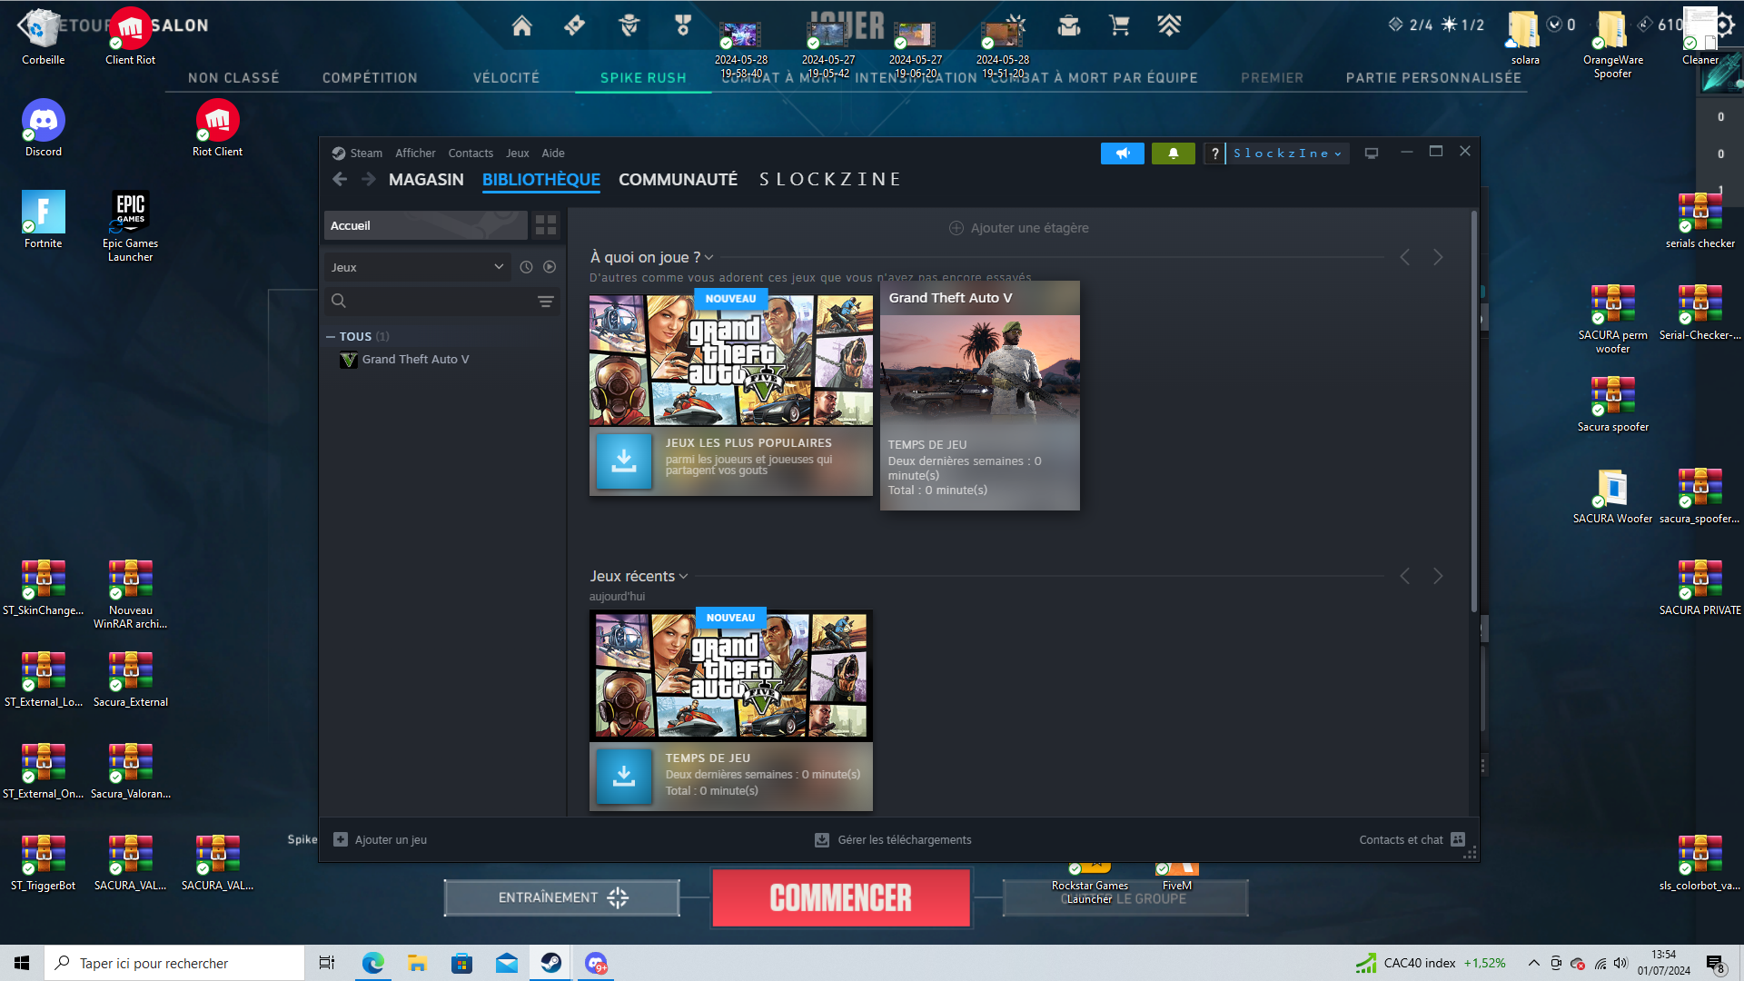The image size is (1744, 981).
Task: Switch to the MAGASIN tab
Action: 426,180
